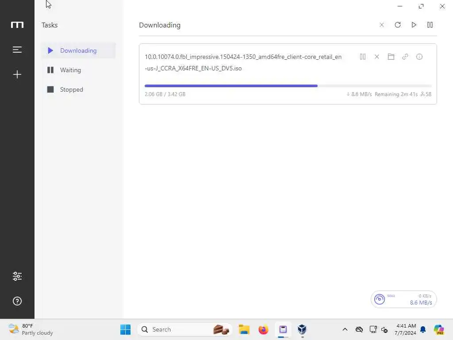Image resolution: width=453 pixels, height=340 pixels.
Task: Click the 0 KB/s upload speed readout
Action: click(x=425, y=296)
